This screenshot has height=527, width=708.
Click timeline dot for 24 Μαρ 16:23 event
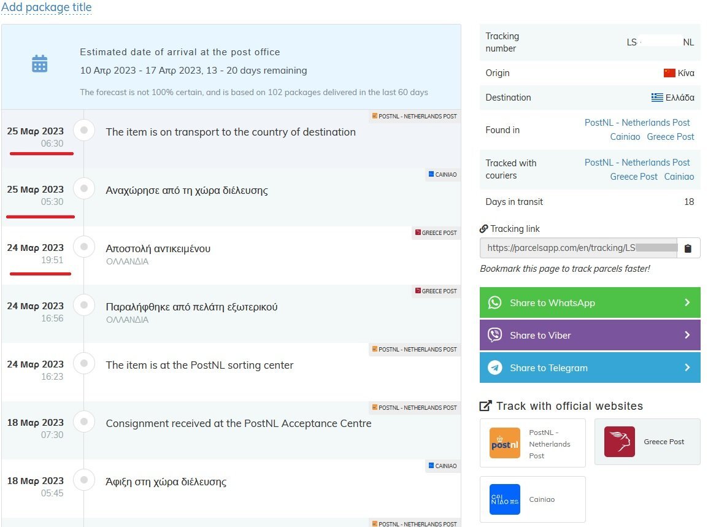[x=84, y=363]
